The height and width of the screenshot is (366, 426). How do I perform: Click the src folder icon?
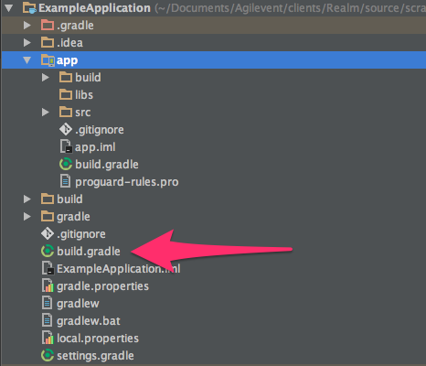(x=66, y=112)
